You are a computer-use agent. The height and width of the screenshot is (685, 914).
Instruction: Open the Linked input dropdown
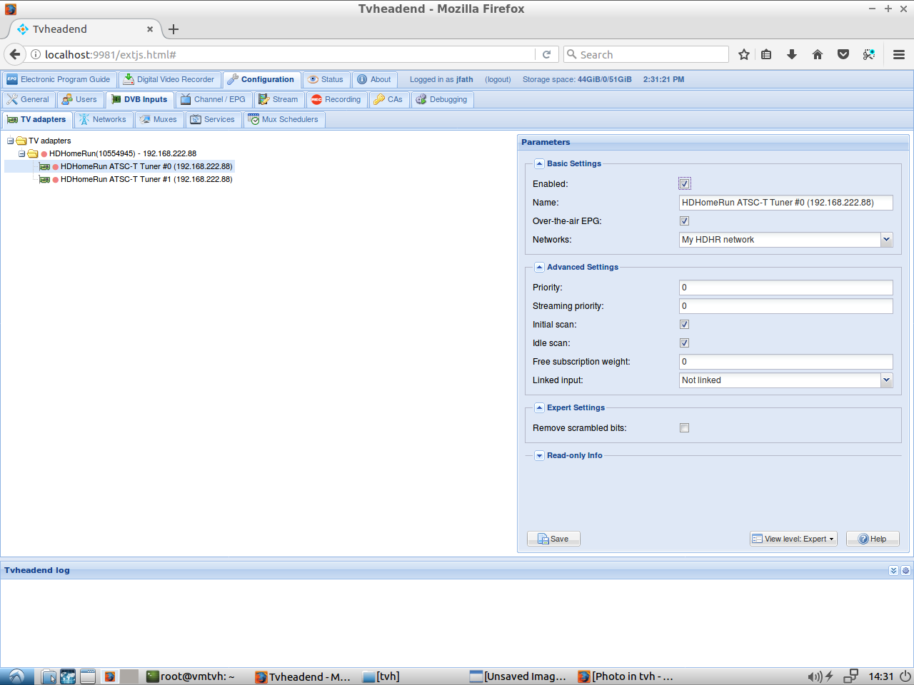(x=887, y=380)
